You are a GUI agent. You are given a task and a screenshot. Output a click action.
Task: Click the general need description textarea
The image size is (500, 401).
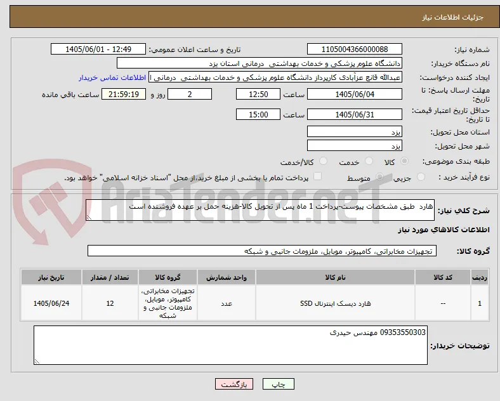pos(260,210)
